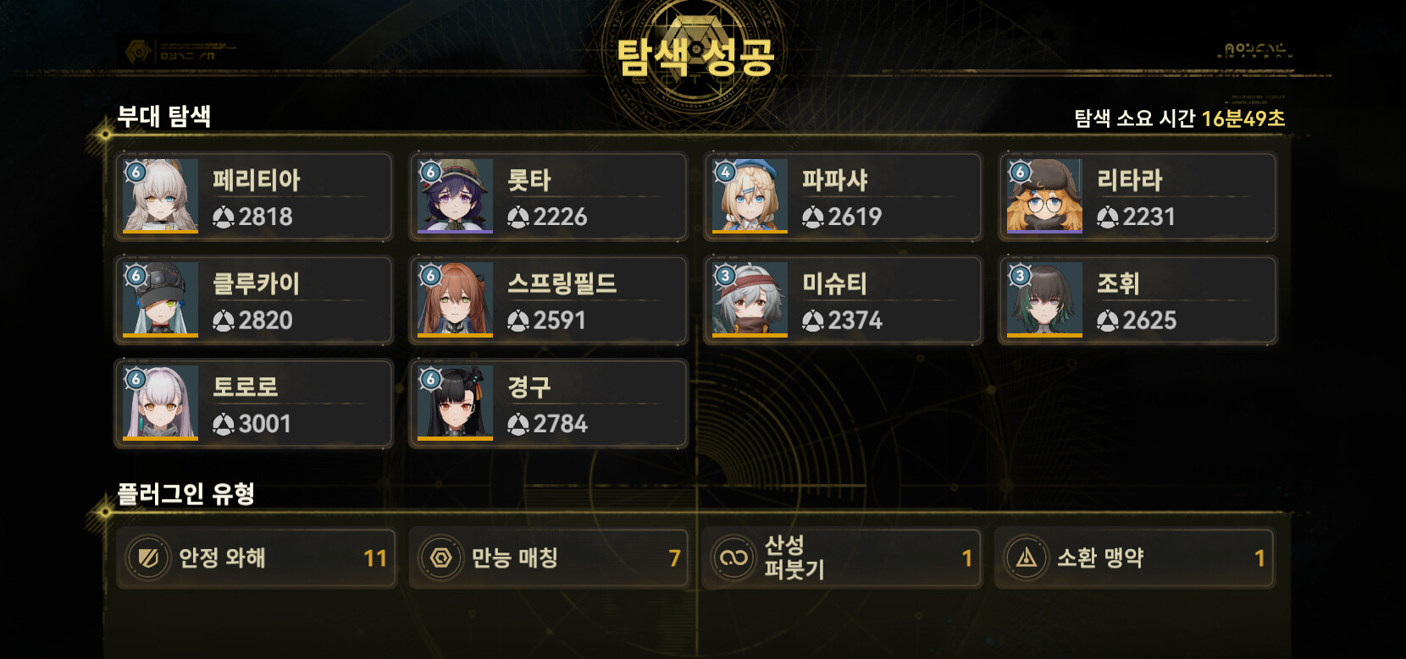Select 리타라's portrait
This screenshot has width=1406, height=659.
[1044, 196]
